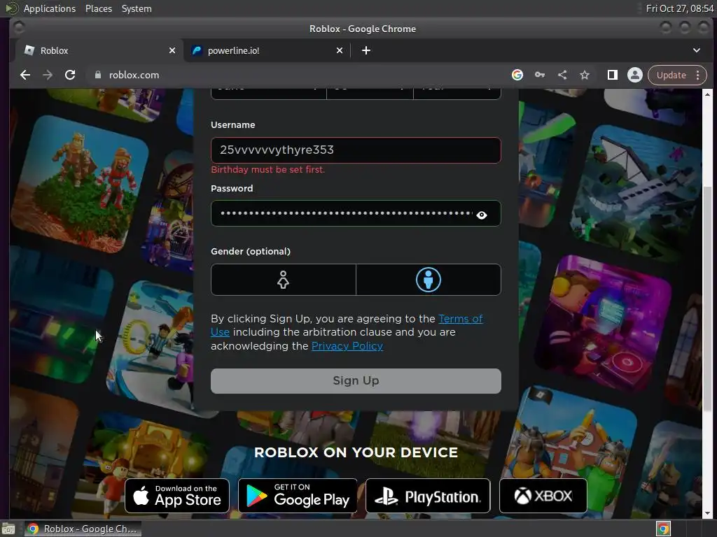Open saved passwords via the key icon

[540, 75]
